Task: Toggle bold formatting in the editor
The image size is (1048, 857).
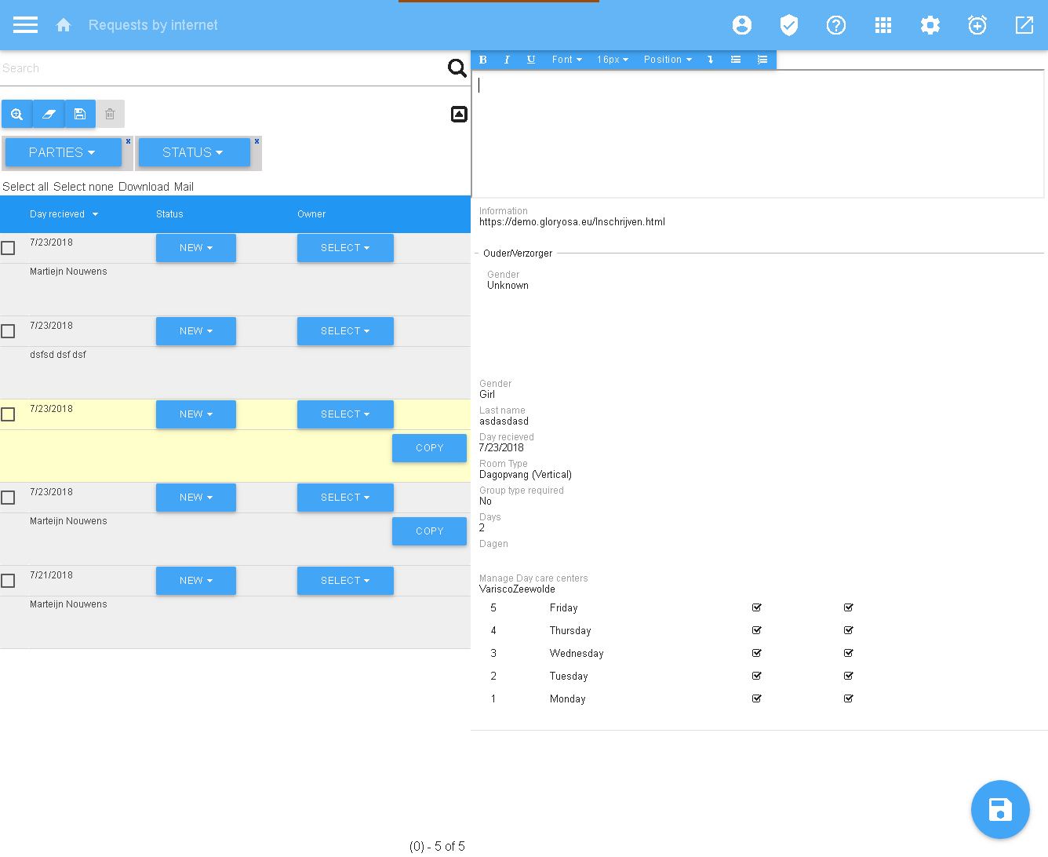Action: point(483,60)
